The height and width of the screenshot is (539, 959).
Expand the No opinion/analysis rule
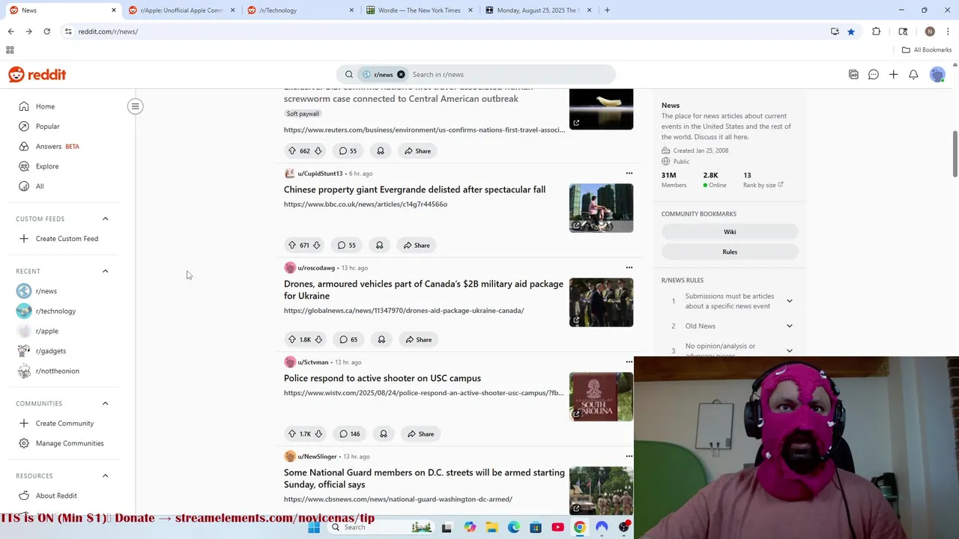789,350
